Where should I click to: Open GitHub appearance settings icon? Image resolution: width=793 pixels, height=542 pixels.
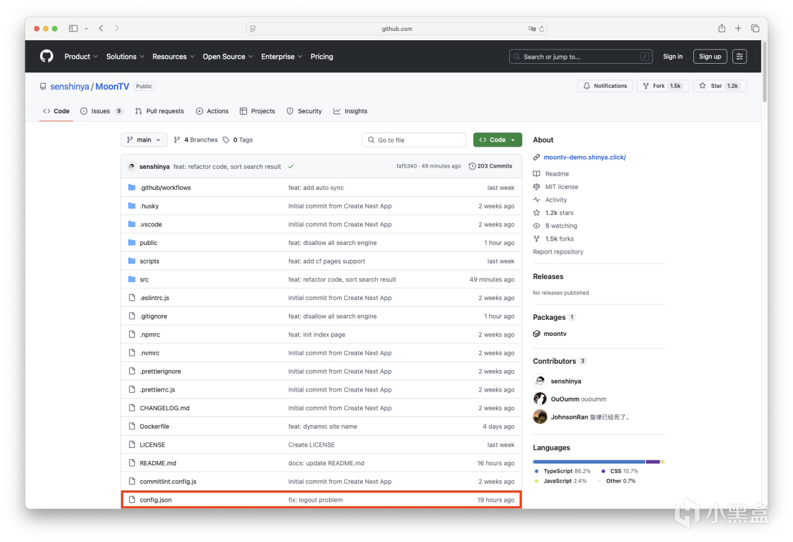(740, 56)
